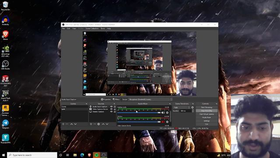The image size is (280, 158).
Task: Click the Desktop Audio volume slider
Action: tap(139, 113)
